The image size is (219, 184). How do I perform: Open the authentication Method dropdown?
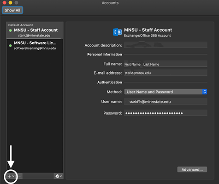[x=166, y=92]
